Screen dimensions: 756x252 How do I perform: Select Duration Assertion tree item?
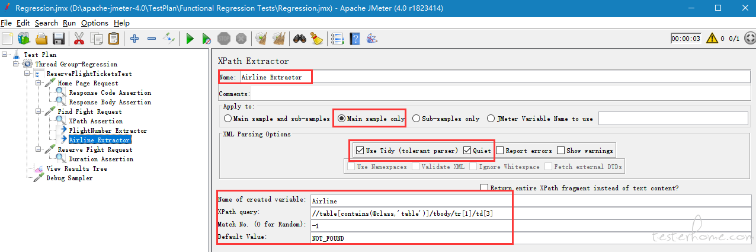tap(101, 159)
